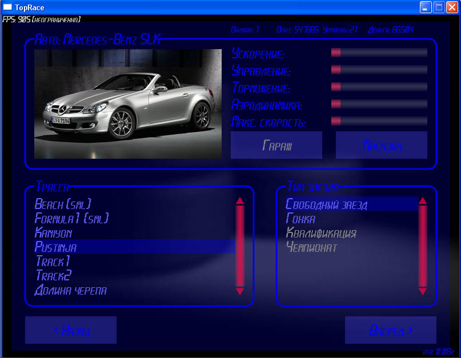Click the race type list scroll-down arrow
This screenshot has width=461, height=358.
coord(423,291)
